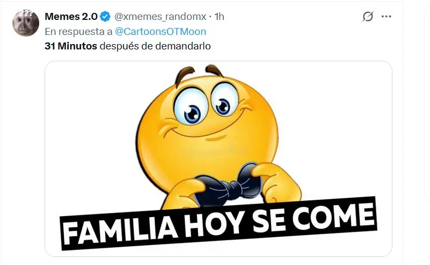Click the Grok explain-post icon
Image resolution: width=430 pixels, height=265 pixels.
click(368, 17)
